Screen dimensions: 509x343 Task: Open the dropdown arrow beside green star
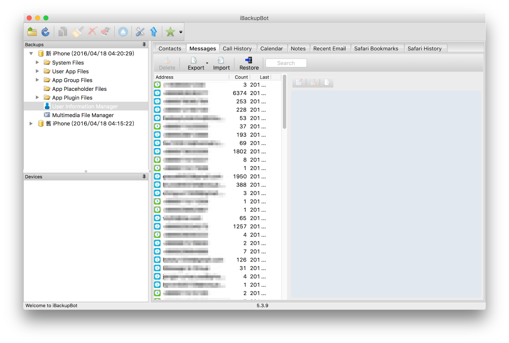coord(181,32)
